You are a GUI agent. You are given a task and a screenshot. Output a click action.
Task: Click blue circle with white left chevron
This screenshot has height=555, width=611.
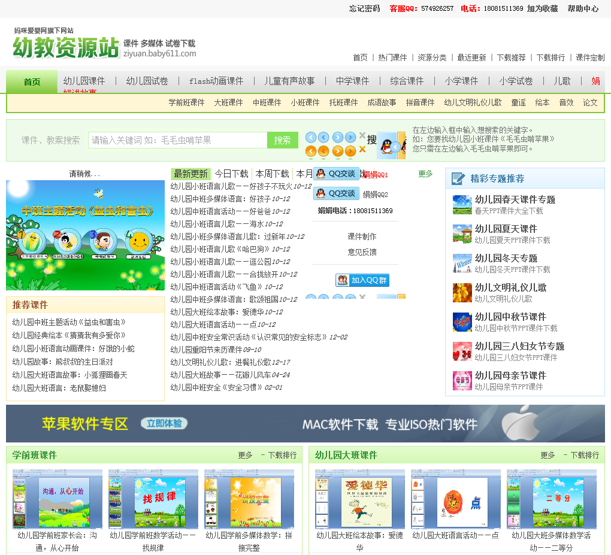(311, 138)
